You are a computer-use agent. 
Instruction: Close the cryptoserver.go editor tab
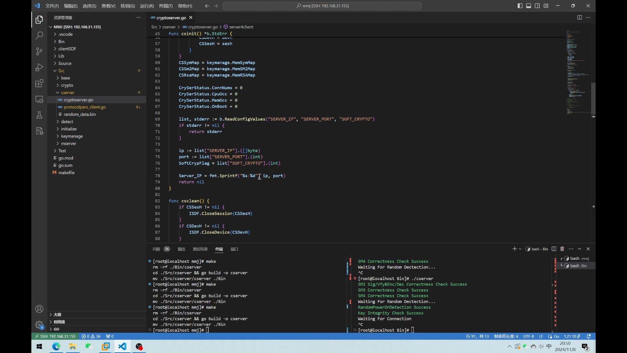191,18
